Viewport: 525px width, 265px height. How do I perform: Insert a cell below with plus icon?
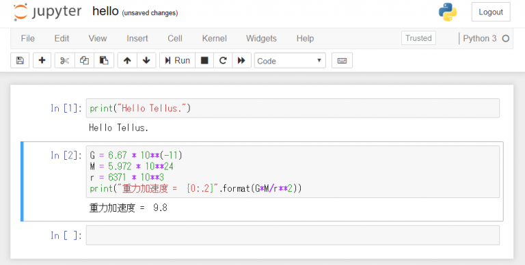42,61
